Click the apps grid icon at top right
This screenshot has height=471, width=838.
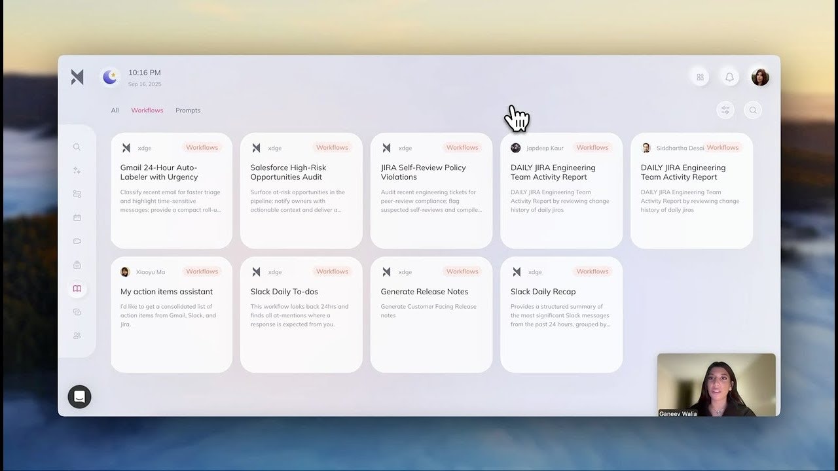[699, 77]
